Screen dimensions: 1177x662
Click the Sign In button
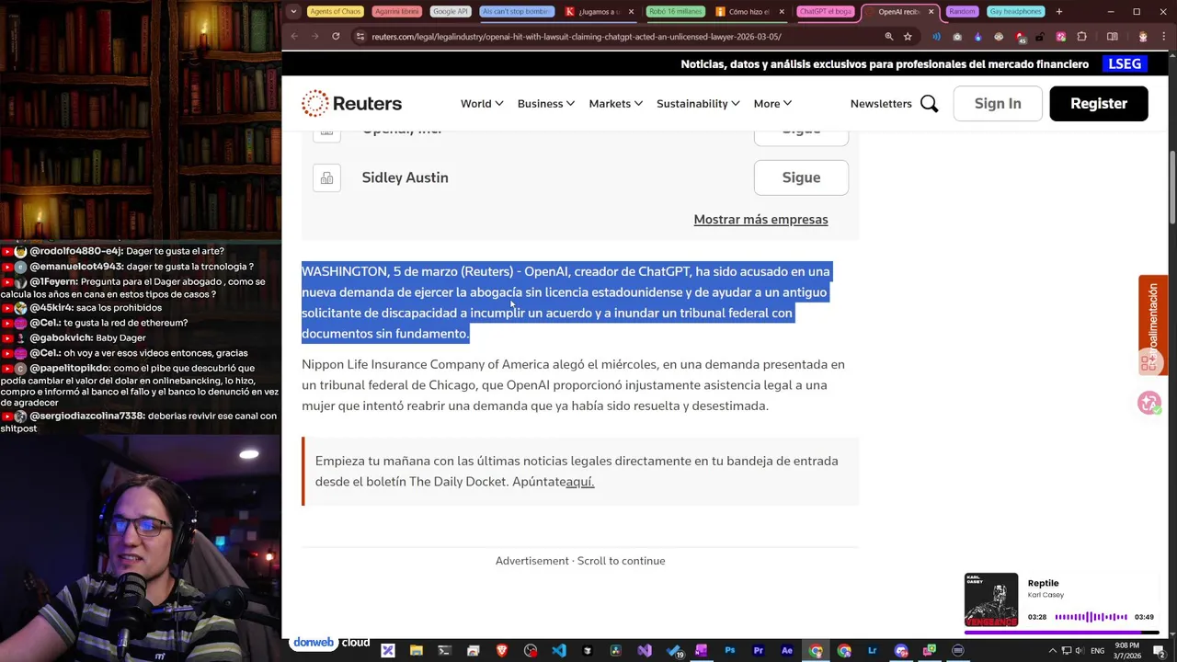998,104
